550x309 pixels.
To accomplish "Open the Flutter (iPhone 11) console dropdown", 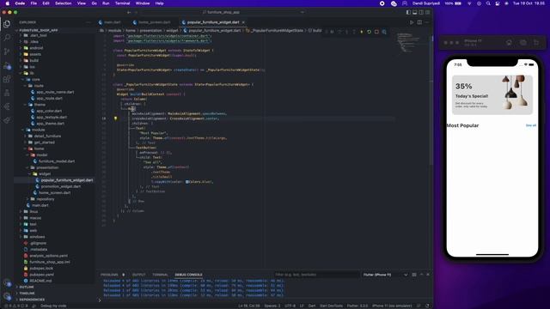I will [x=385, y=275].
